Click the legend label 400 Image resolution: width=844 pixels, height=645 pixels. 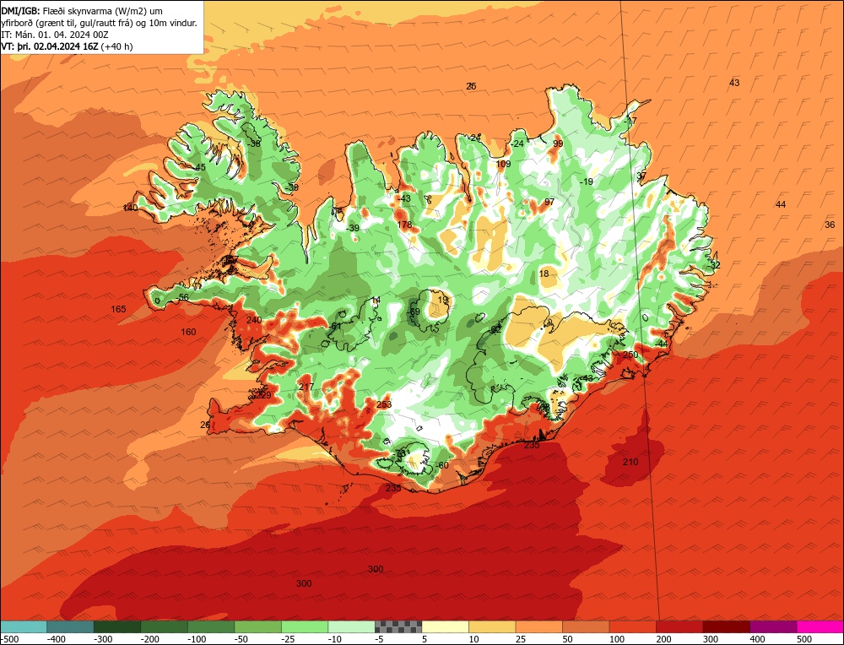coord(757,639)
